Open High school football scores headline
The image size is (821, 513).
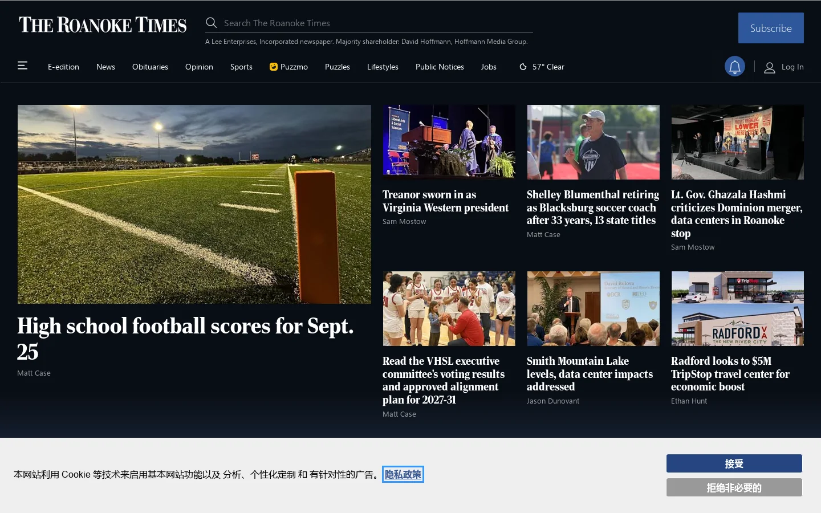click(x=185, y=339)
